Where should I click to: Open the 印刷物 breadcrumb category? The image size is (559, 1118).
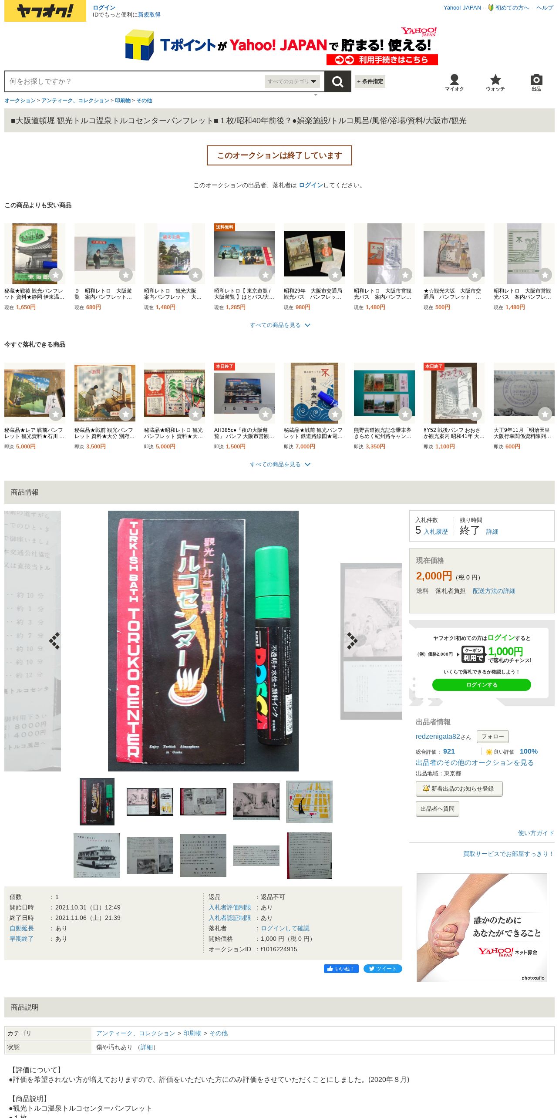click(123, 101)
